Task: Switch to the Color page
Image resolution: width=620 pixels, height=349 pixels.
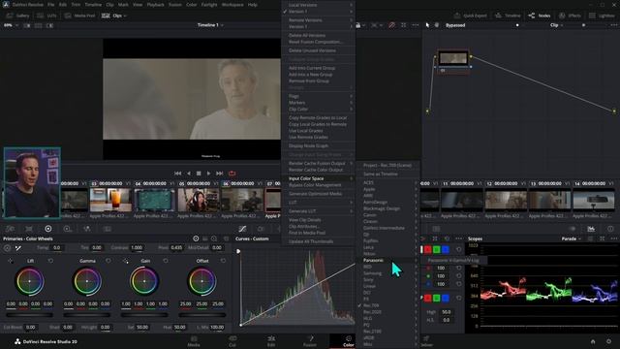Action: pos(349,341)
